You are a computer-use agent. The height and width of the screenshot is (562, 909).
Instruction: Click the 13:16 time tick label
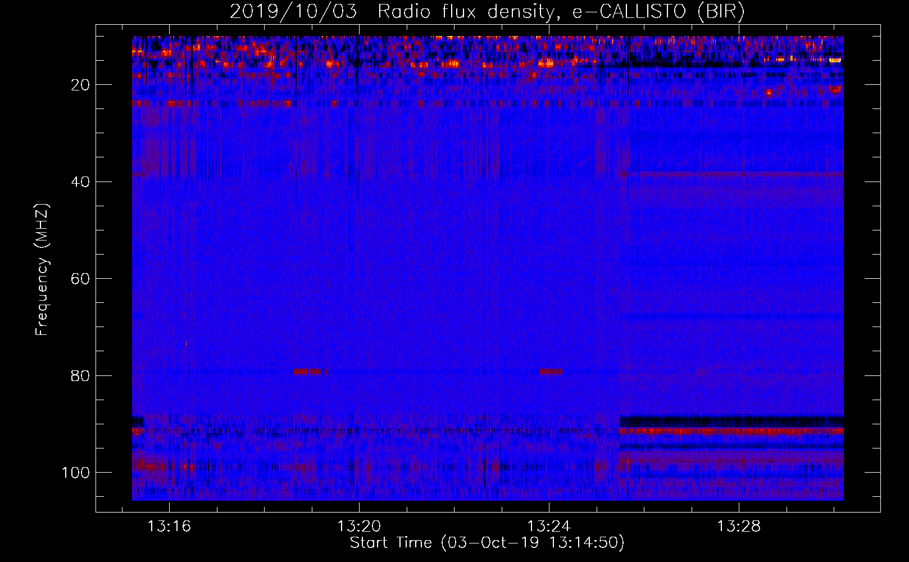point(169,527)
